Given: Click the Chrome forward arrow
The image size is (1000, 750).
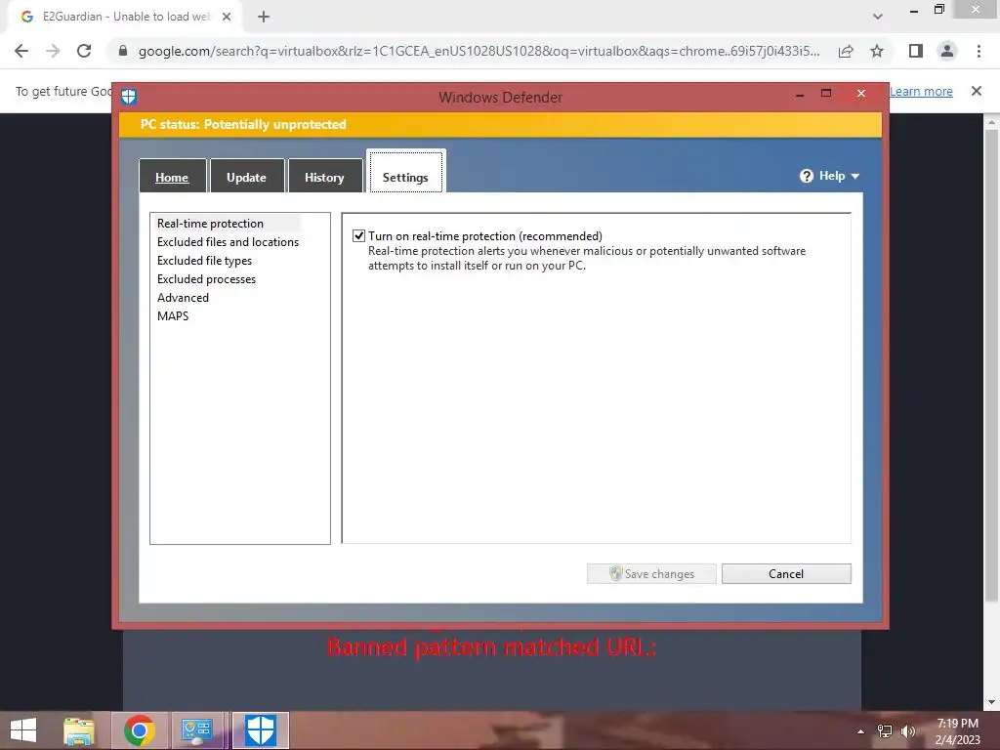Looking at the screenshot, I should pyautogui.click(x=53, y=51).
